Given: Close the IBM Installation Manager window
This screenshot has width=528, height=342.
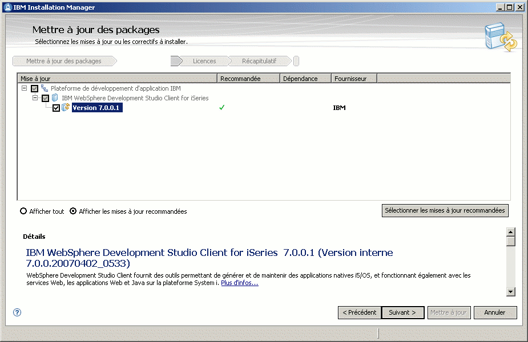Looking at the screenshot, I should 519,7.
